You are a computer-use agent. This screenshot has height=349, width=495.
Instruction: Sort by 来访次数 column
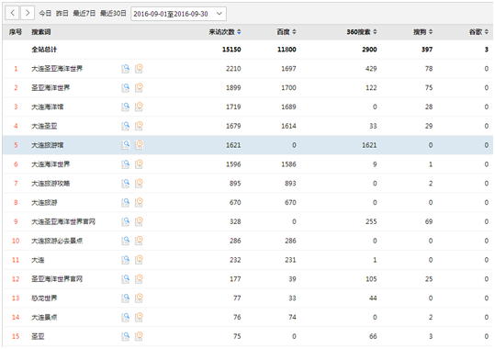[225, 32]
